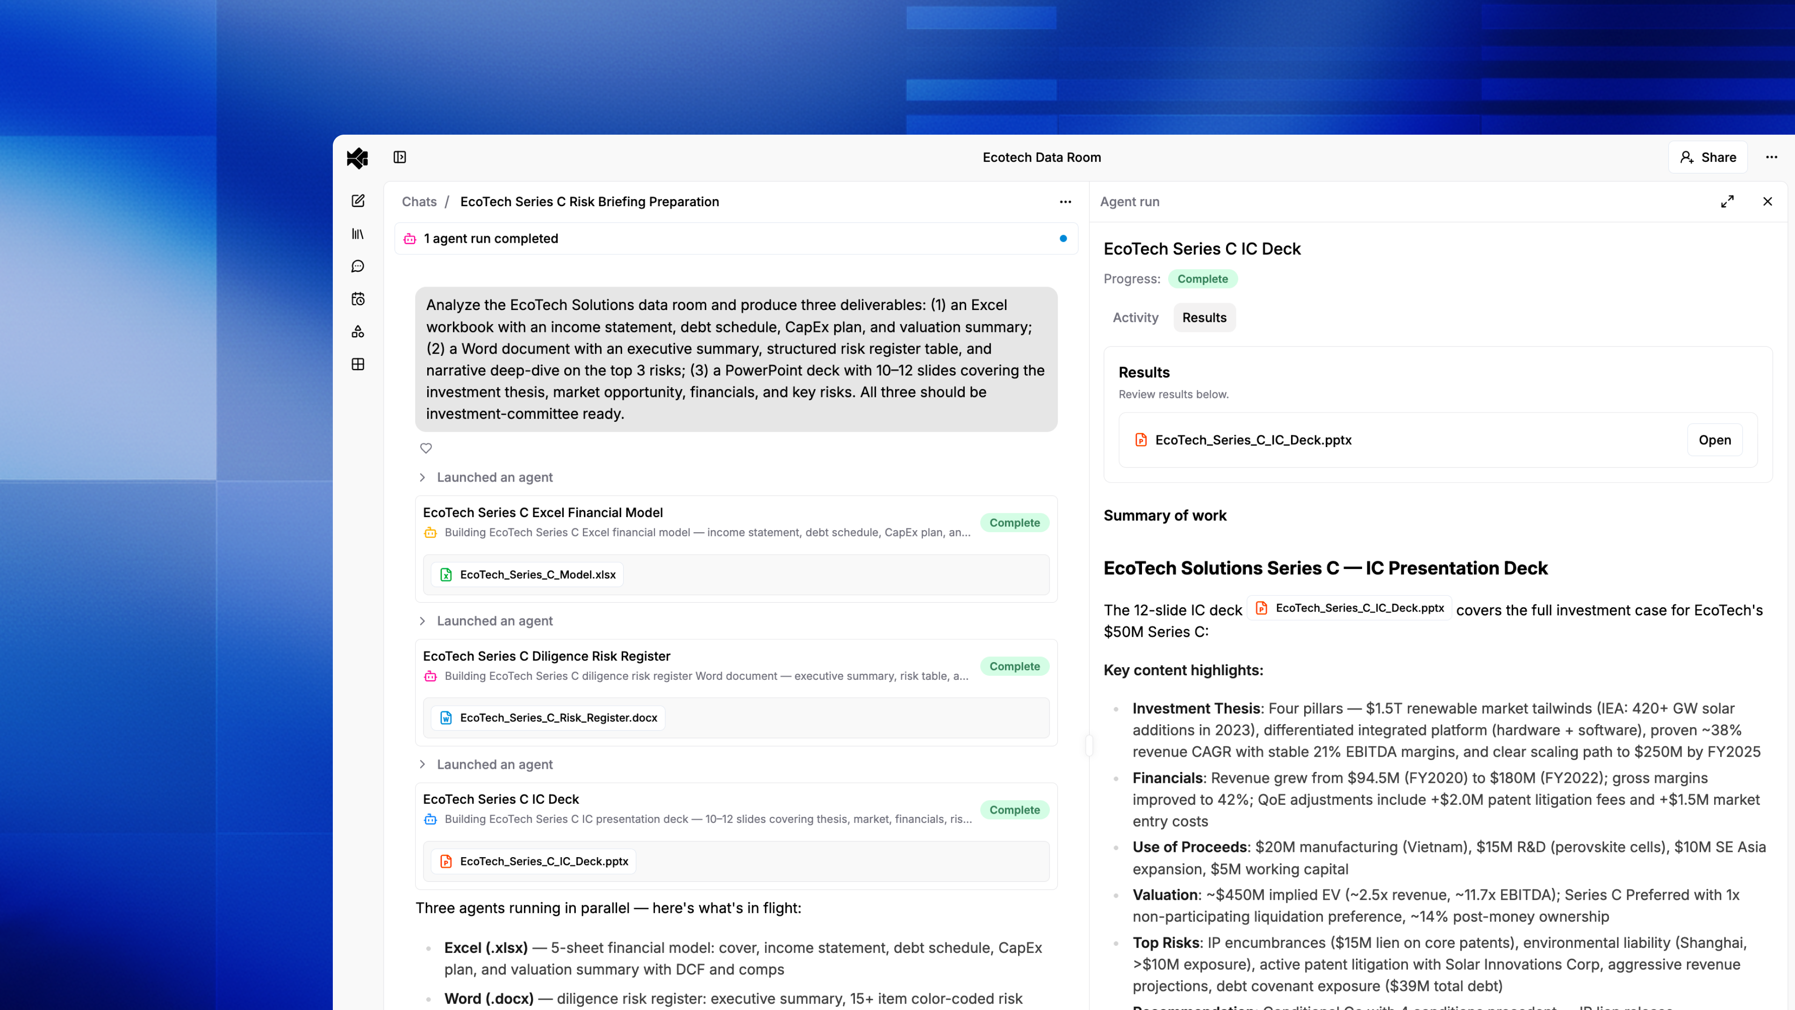The height and width of the screenshot is (1010, 1795).
Task: Go to Chats breadcrumb link
Action: (x=419, y=202)
